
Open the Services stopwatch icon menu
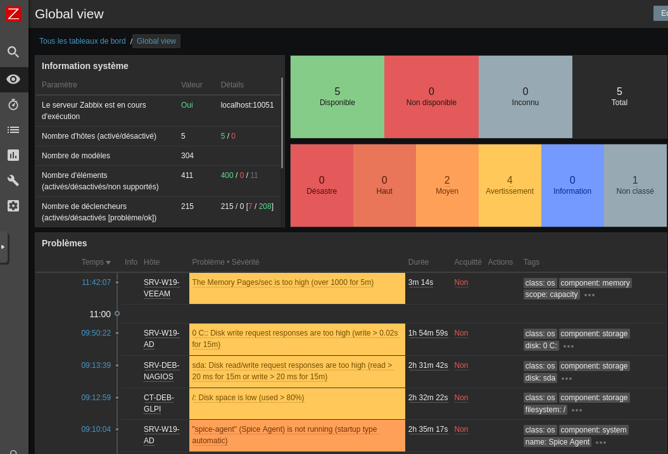coord(13,104)
